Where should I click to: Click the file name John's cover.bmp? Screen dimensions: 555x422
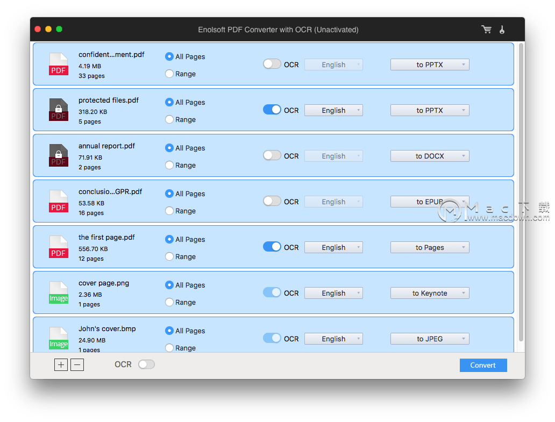[107, 328]
